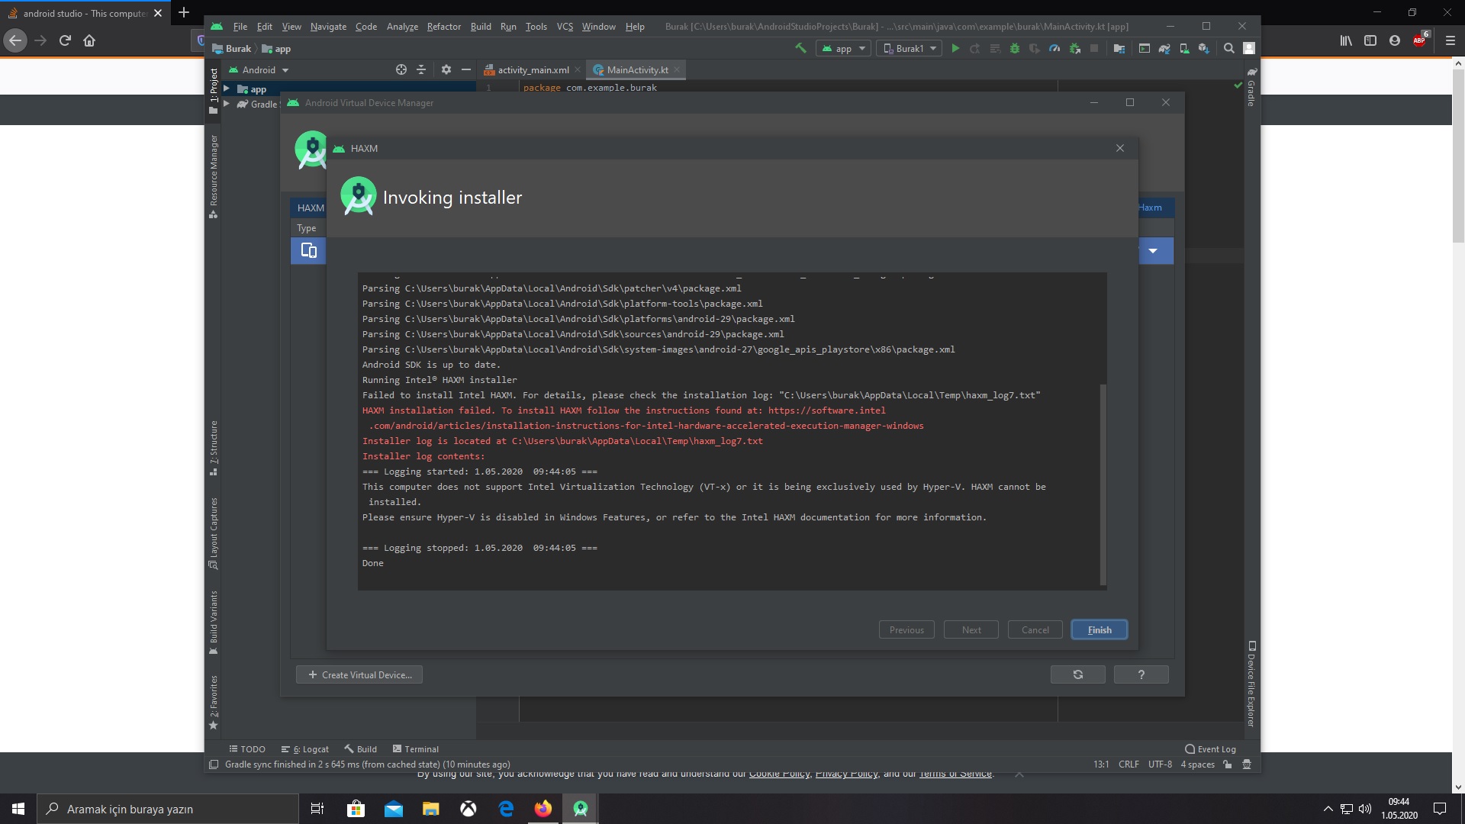Click the green Run app button
Image resolution: width=1465 pixels, height=824 pixels.
955,48
